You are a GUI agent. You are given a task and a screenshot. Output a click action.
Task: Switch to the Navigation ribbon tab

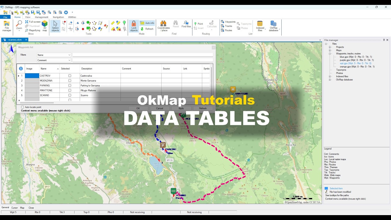click(x=58, y=17)
